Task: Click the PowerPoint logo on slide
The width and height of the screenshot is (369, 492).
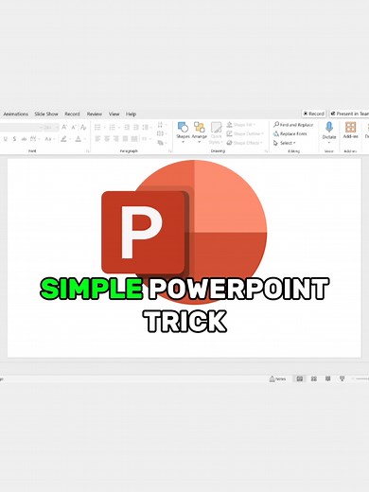Action: pyautogui.click(x=184, y=233)
